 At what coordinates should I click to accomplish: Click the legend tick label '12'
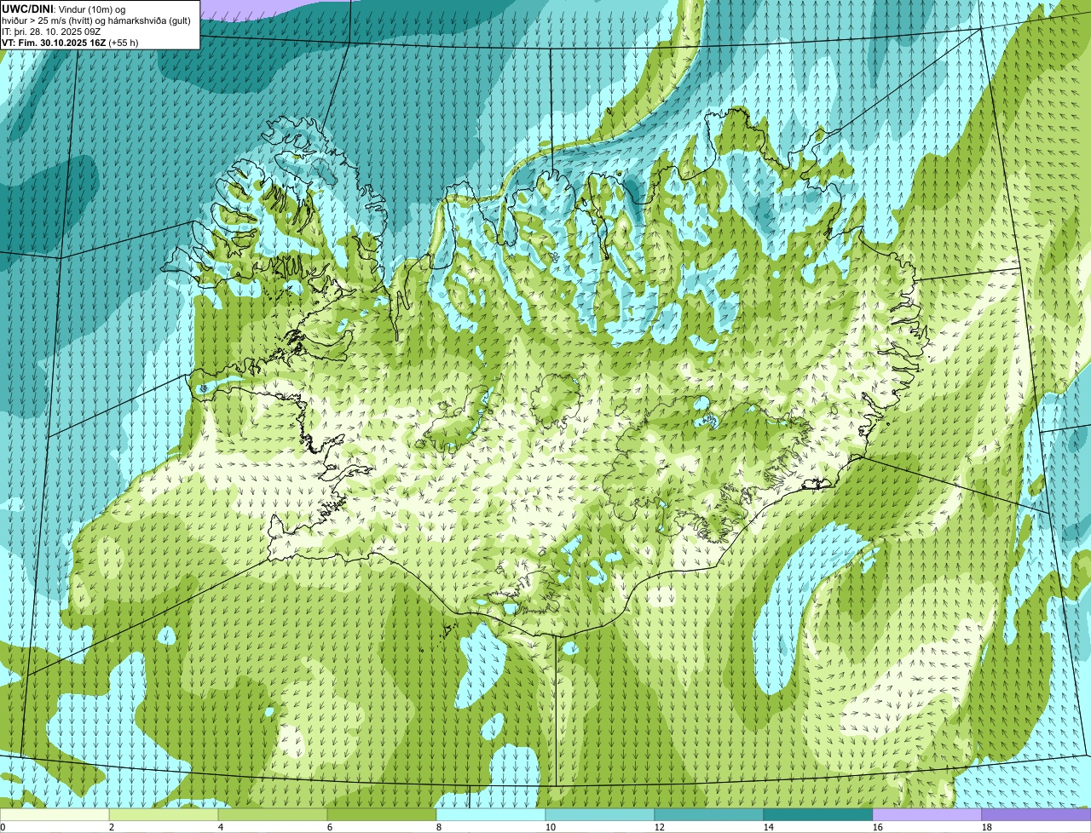660,827
